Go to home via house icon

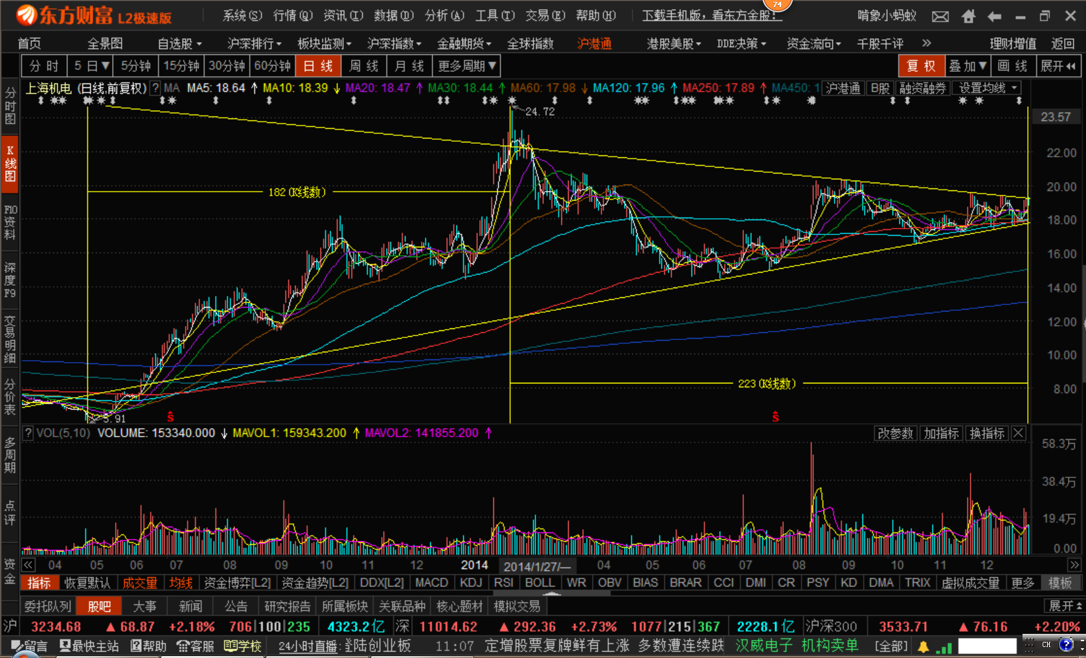[968, 16]
